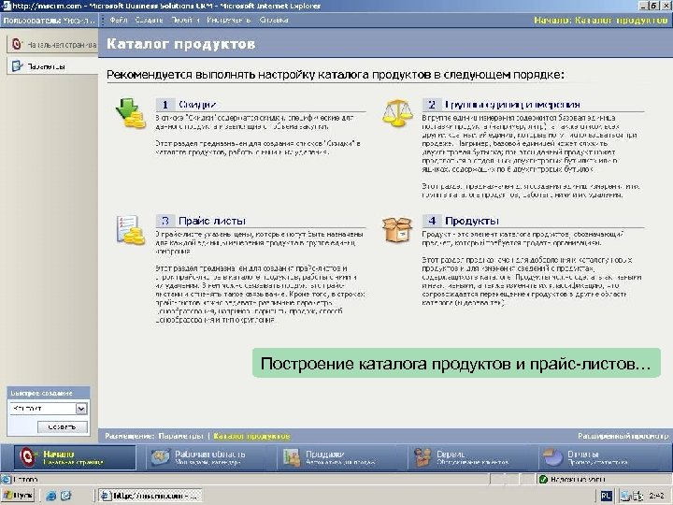673x505 pixels.
Task: Click the Создать quick create button
Action: point(63,426)
